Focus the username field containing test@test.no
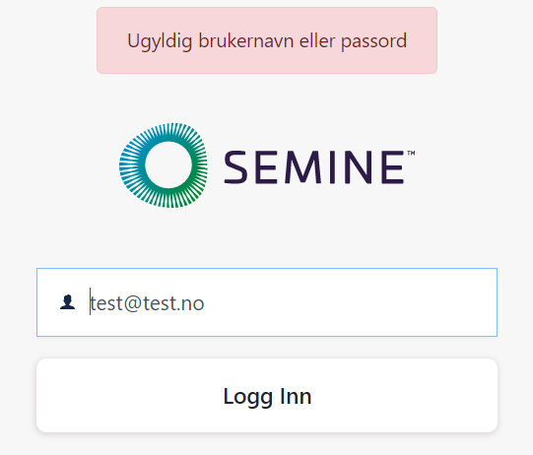 (267, 302)
